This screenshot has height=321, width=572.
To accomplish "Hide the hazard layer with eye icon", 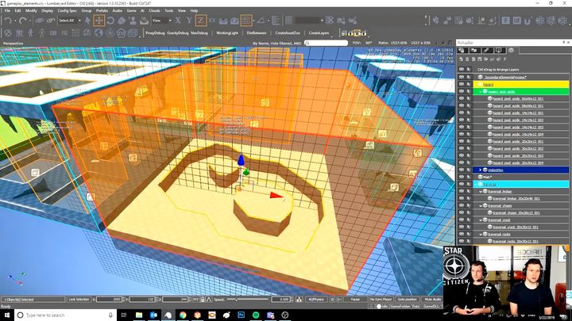I will [x=462, y=84].
